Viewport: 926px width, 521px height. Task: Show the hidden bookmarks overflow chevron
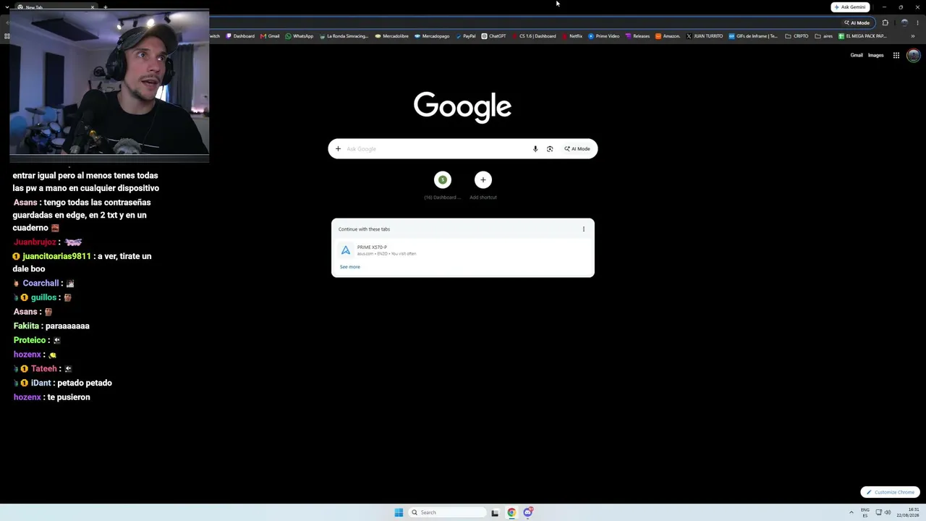913,36
